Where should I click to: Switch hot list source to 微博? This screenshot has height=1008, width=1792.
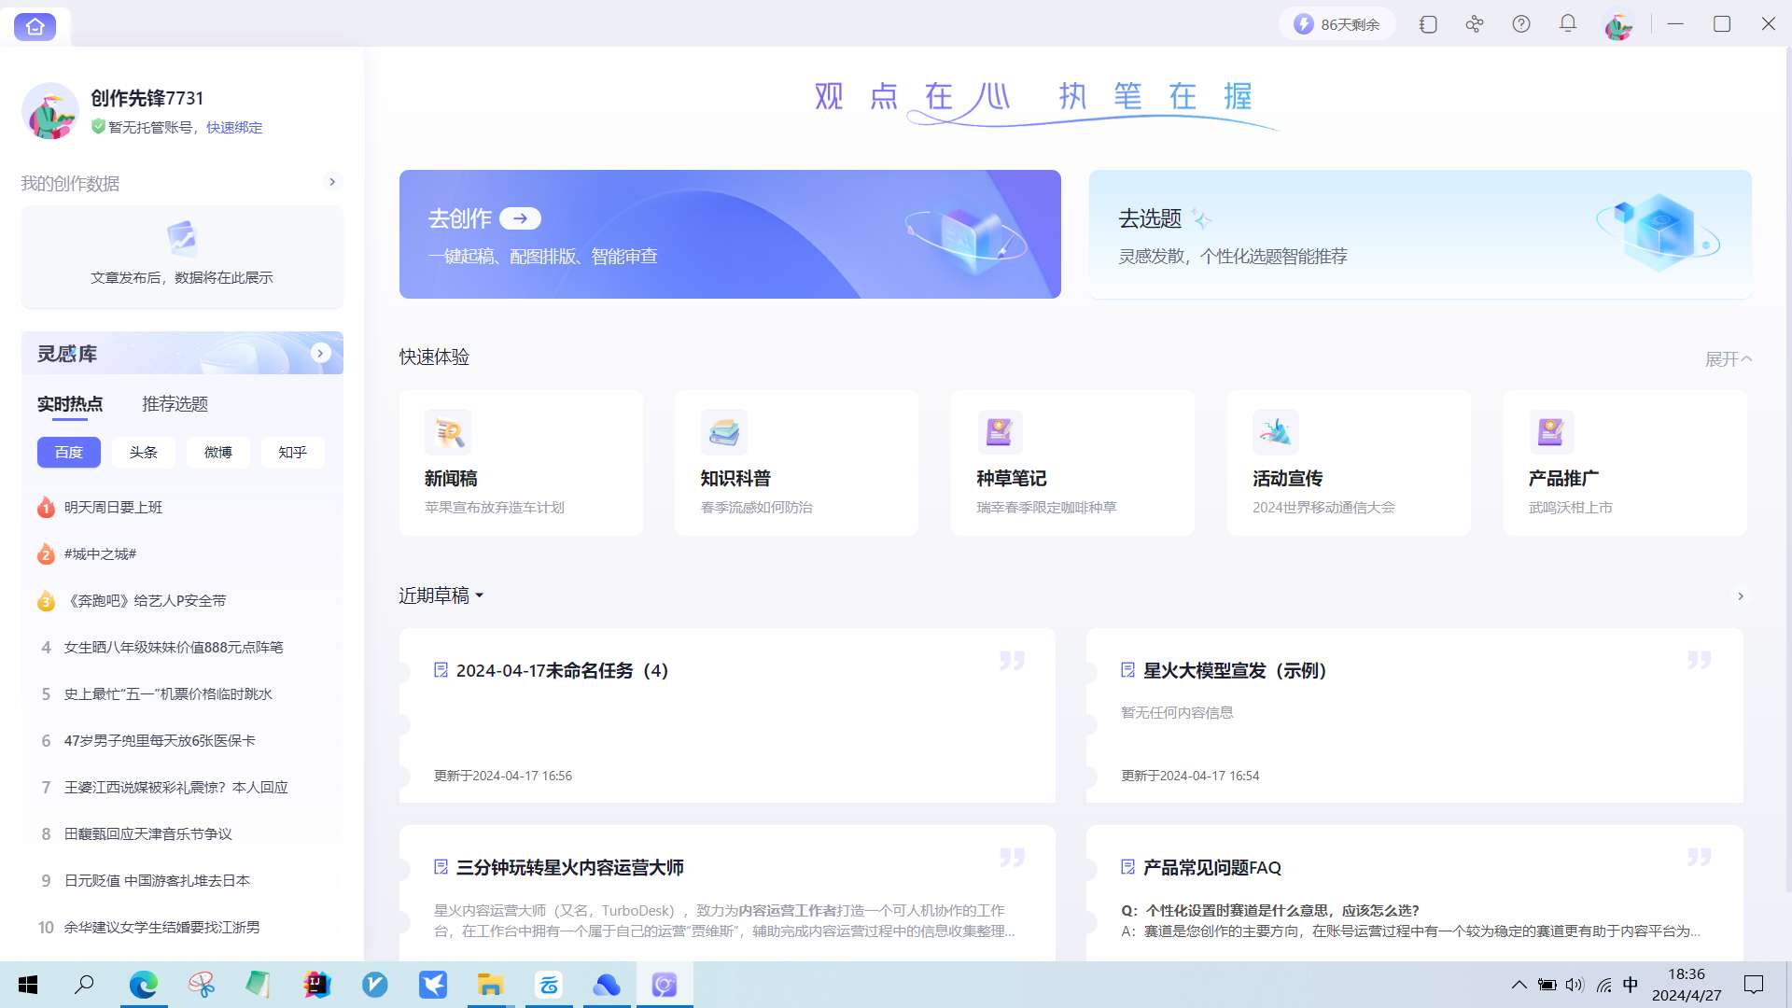(217, 453)
